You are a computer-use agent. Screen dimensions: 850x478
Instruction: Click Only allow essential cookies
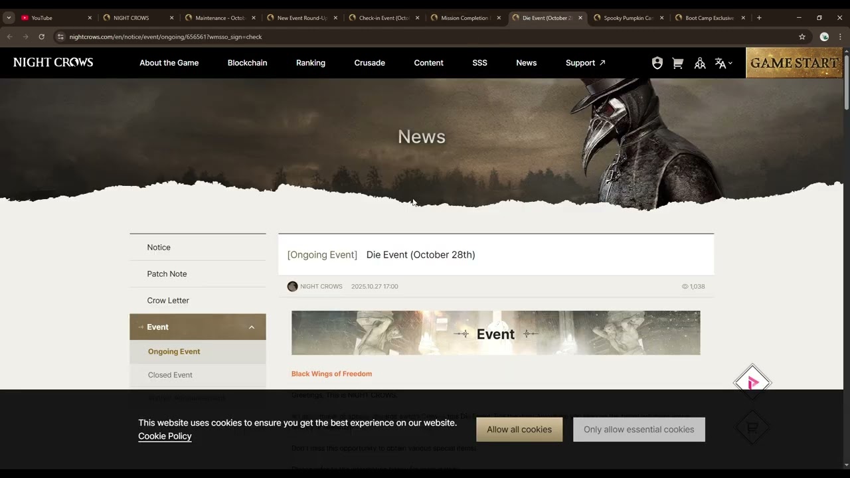pyautogui.click(x=639, y=430)
